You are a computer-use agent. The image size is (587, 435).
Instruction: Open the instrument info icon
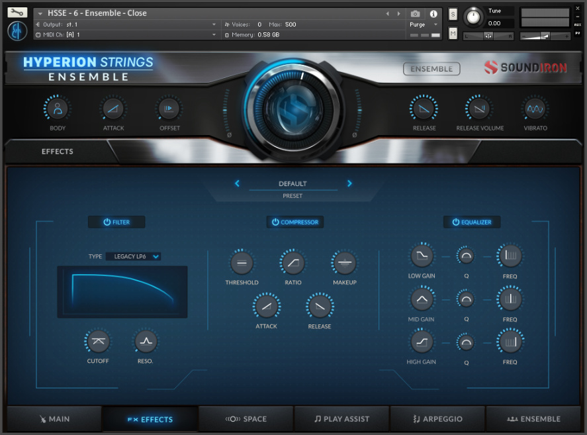pos(433,14)
